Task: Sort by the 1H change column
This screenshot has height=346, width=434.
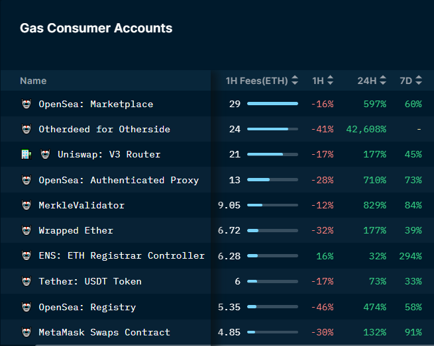Action: click(323, 81)
